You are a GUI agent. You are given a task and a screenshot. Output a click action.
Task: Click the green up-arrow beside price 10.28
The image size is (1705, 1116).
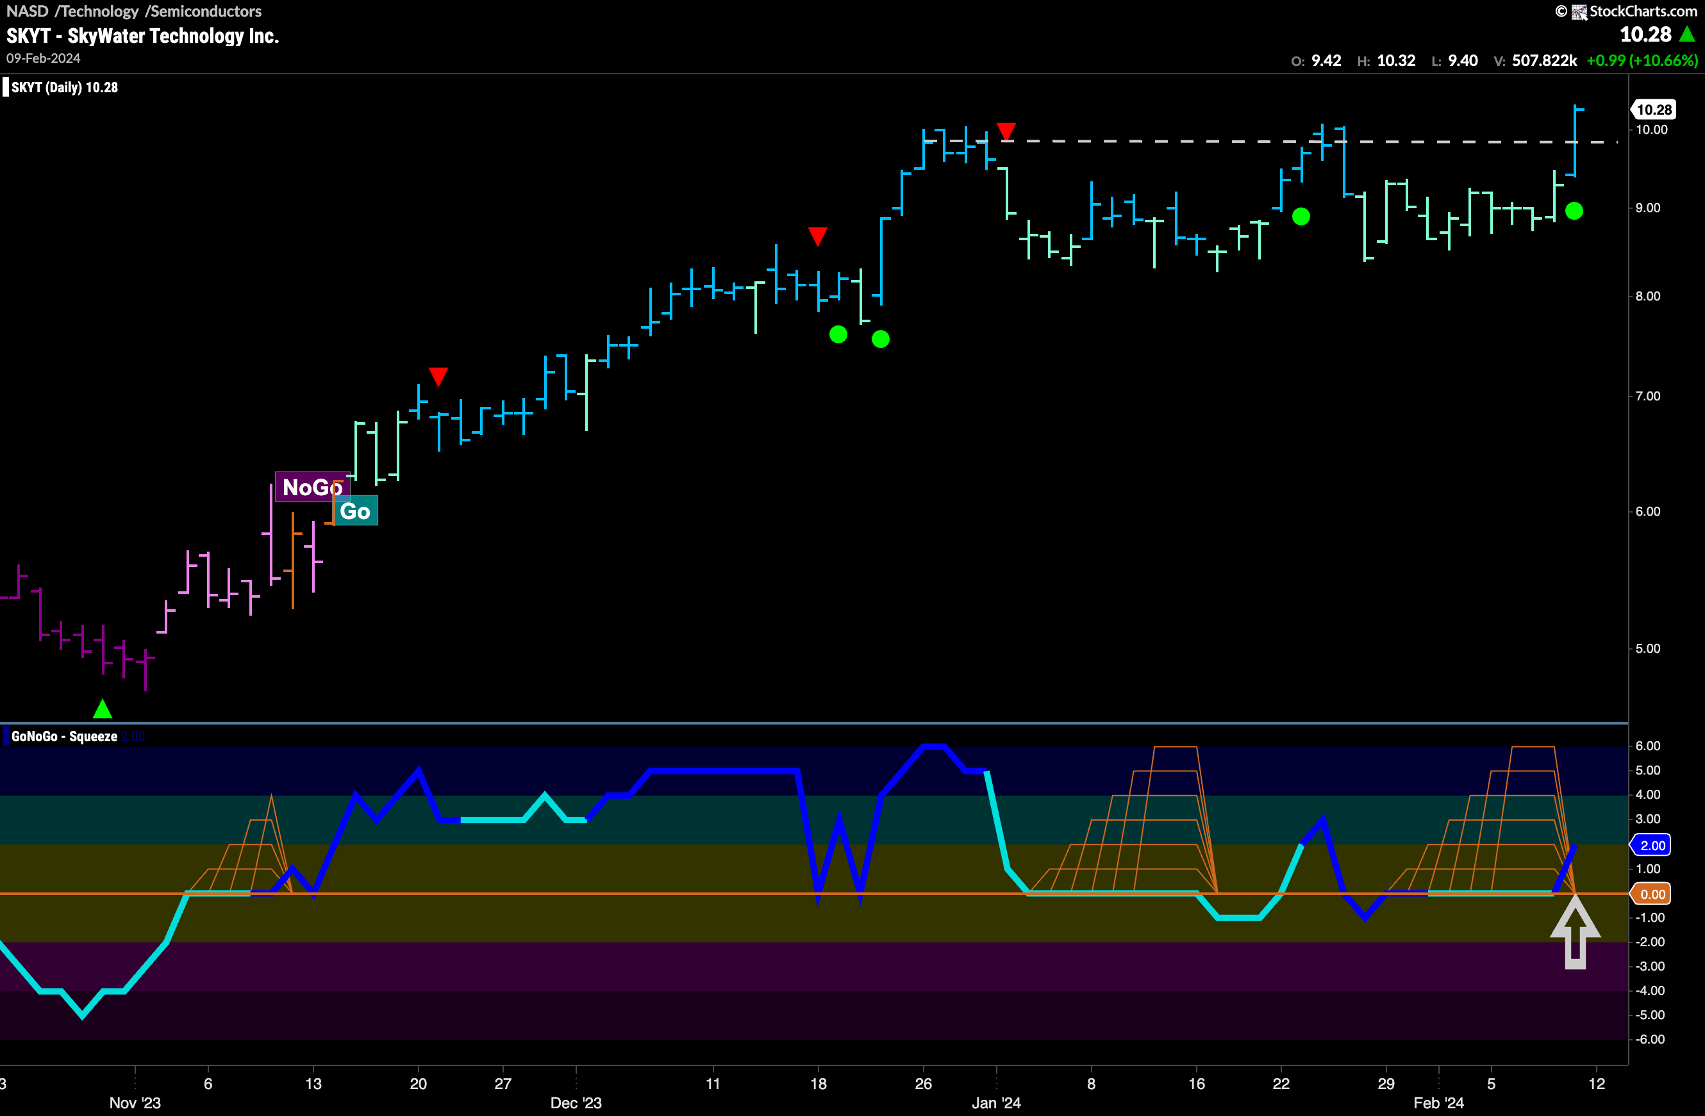[x=1687, y=35]
